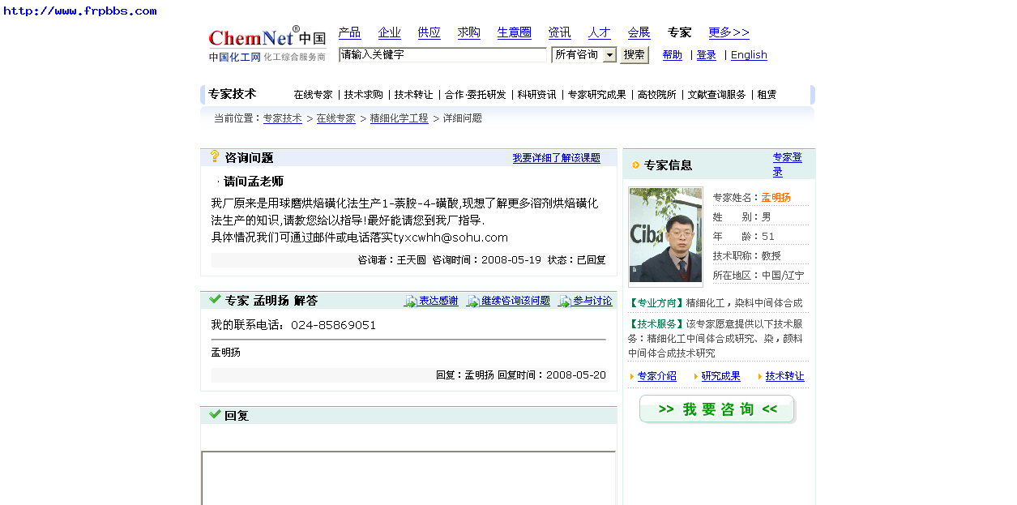The height and width of the screenshot is (505, 1017).
Task: Click the question-mark icon beside 咨询问题
Action: (215, 157)
